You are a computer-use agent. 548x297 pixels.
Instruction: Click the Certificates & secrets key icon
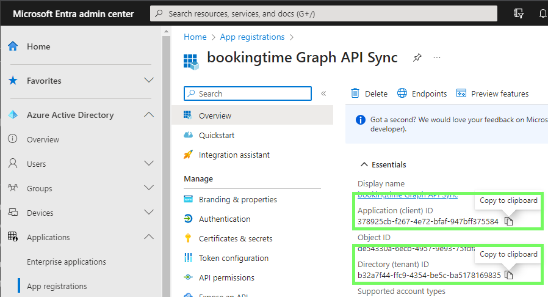tap(188, 238)
